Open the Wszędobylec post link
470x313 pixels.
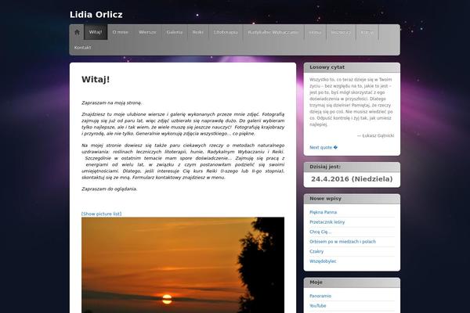click(x=323, y=261)
